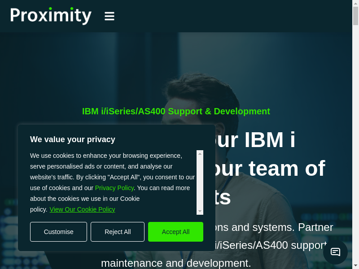Accept all cookies
Screen dimensions: 359x269
click(x=175, y=232)
